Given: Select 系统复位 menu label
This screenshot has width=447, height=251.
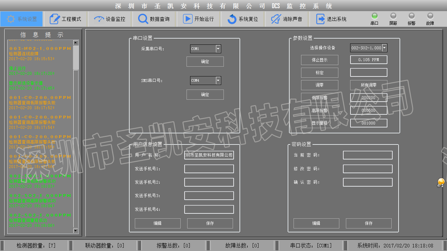Looking at the screenshot, I should click(248, 19).
